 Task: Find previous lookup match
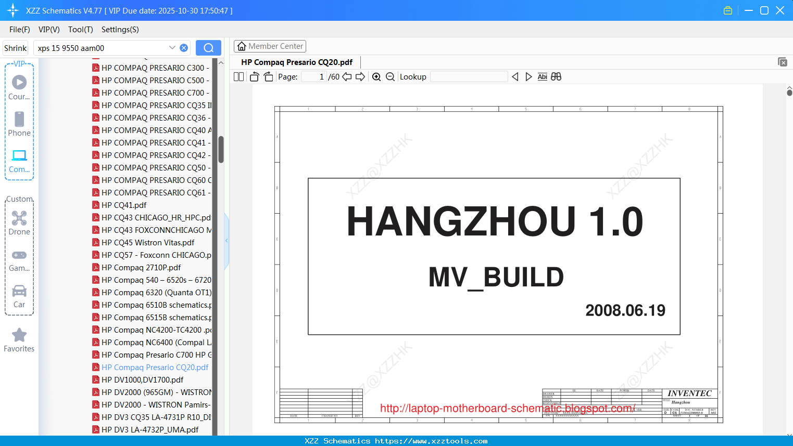(x=515, y=77)
